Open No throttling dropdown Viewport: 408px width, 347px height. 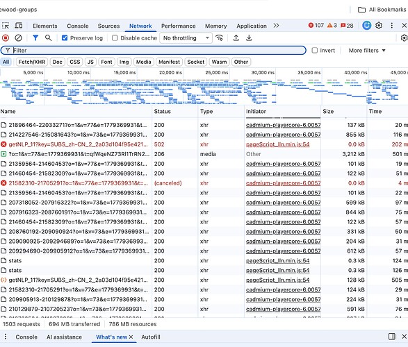(x=186, y=38)
